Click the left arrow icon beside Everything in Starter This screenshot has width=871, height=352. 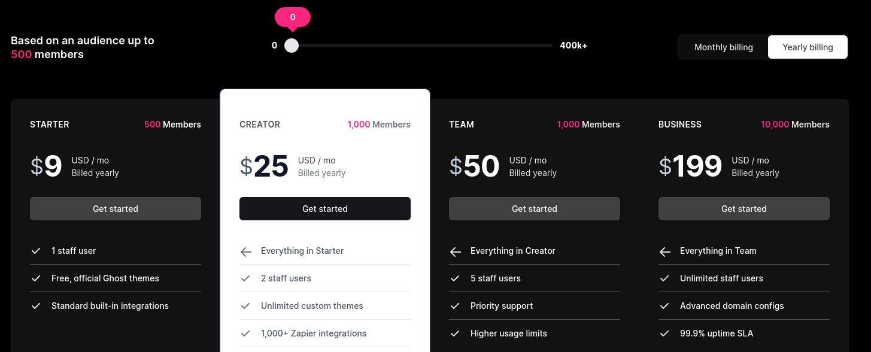tap(245, 251)
